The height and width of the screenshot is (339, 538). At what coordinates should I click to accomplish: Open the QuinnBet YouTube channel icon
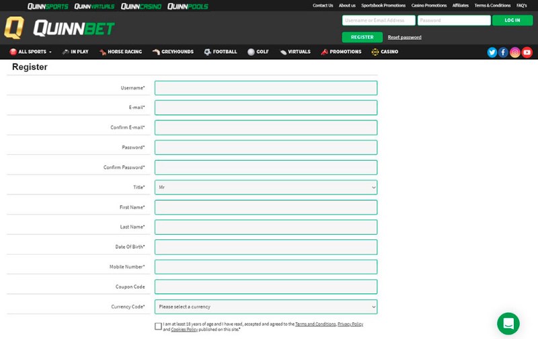click(527, 52)
